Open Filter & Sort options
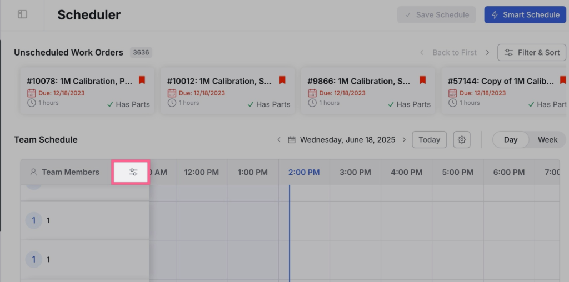This screenshot has width=569, height=282. coord(531,53)
